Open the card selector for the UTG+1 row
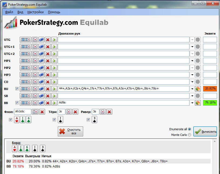Image resolution: width=220 pixels, height=174 pixels. coord(35,47)
